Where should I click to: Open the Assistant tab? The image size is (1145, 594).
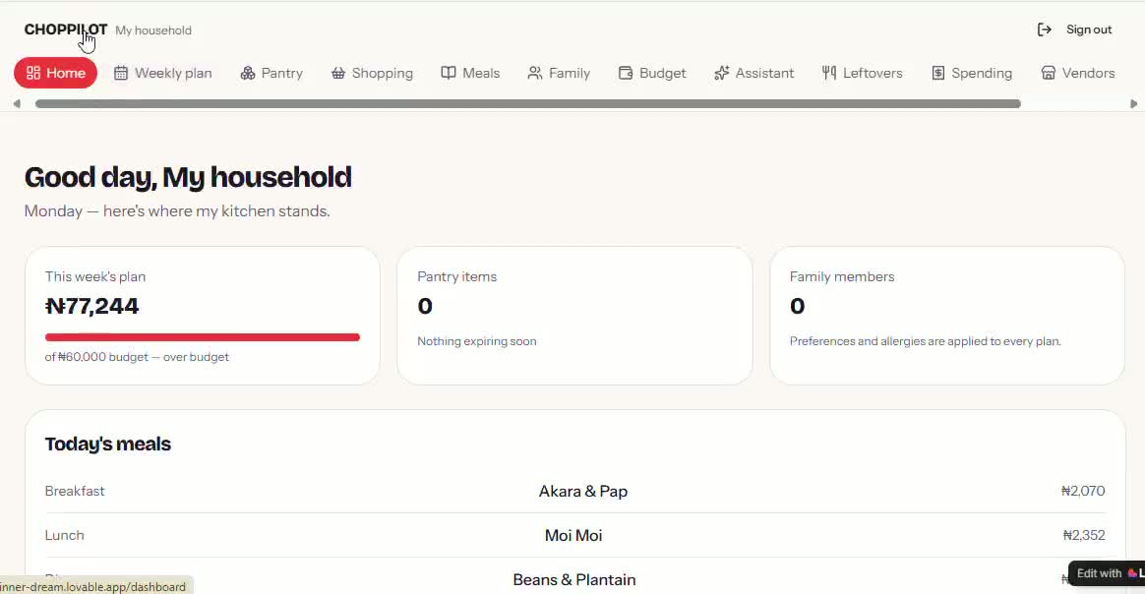click(x=754, y=73)
